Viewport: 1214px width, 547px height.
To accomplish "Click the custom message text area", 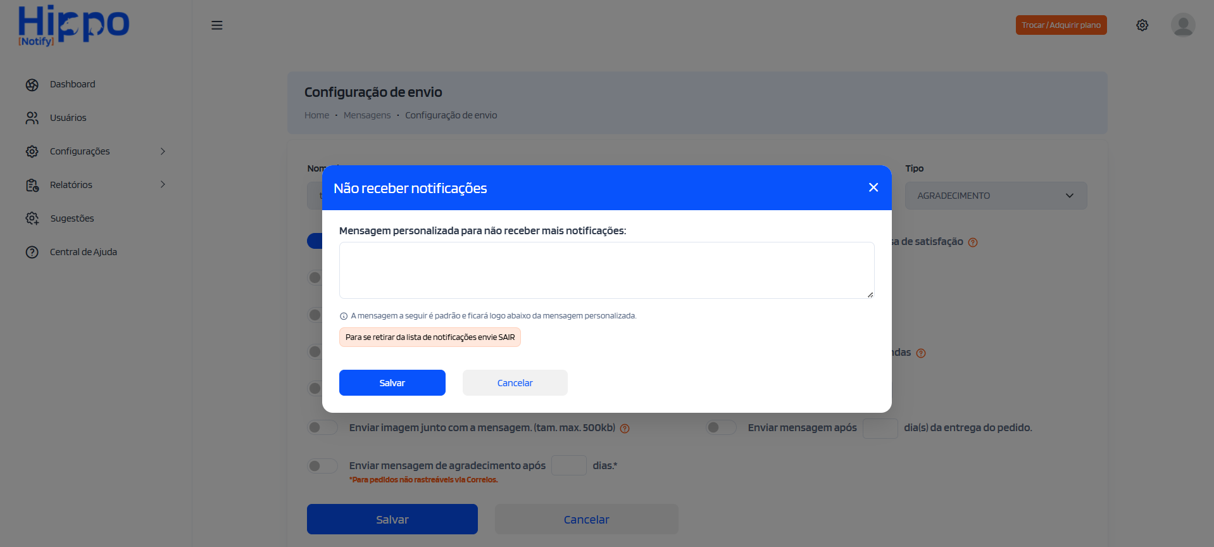I will click(x=606, y=270).
